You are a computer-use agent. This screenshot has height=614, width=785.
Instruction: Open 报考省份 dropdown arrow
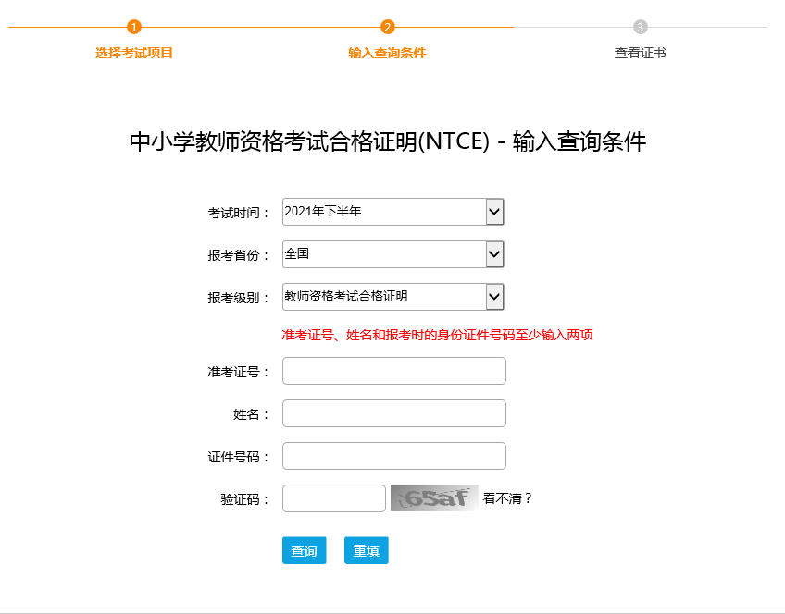[x=494, y=254]
